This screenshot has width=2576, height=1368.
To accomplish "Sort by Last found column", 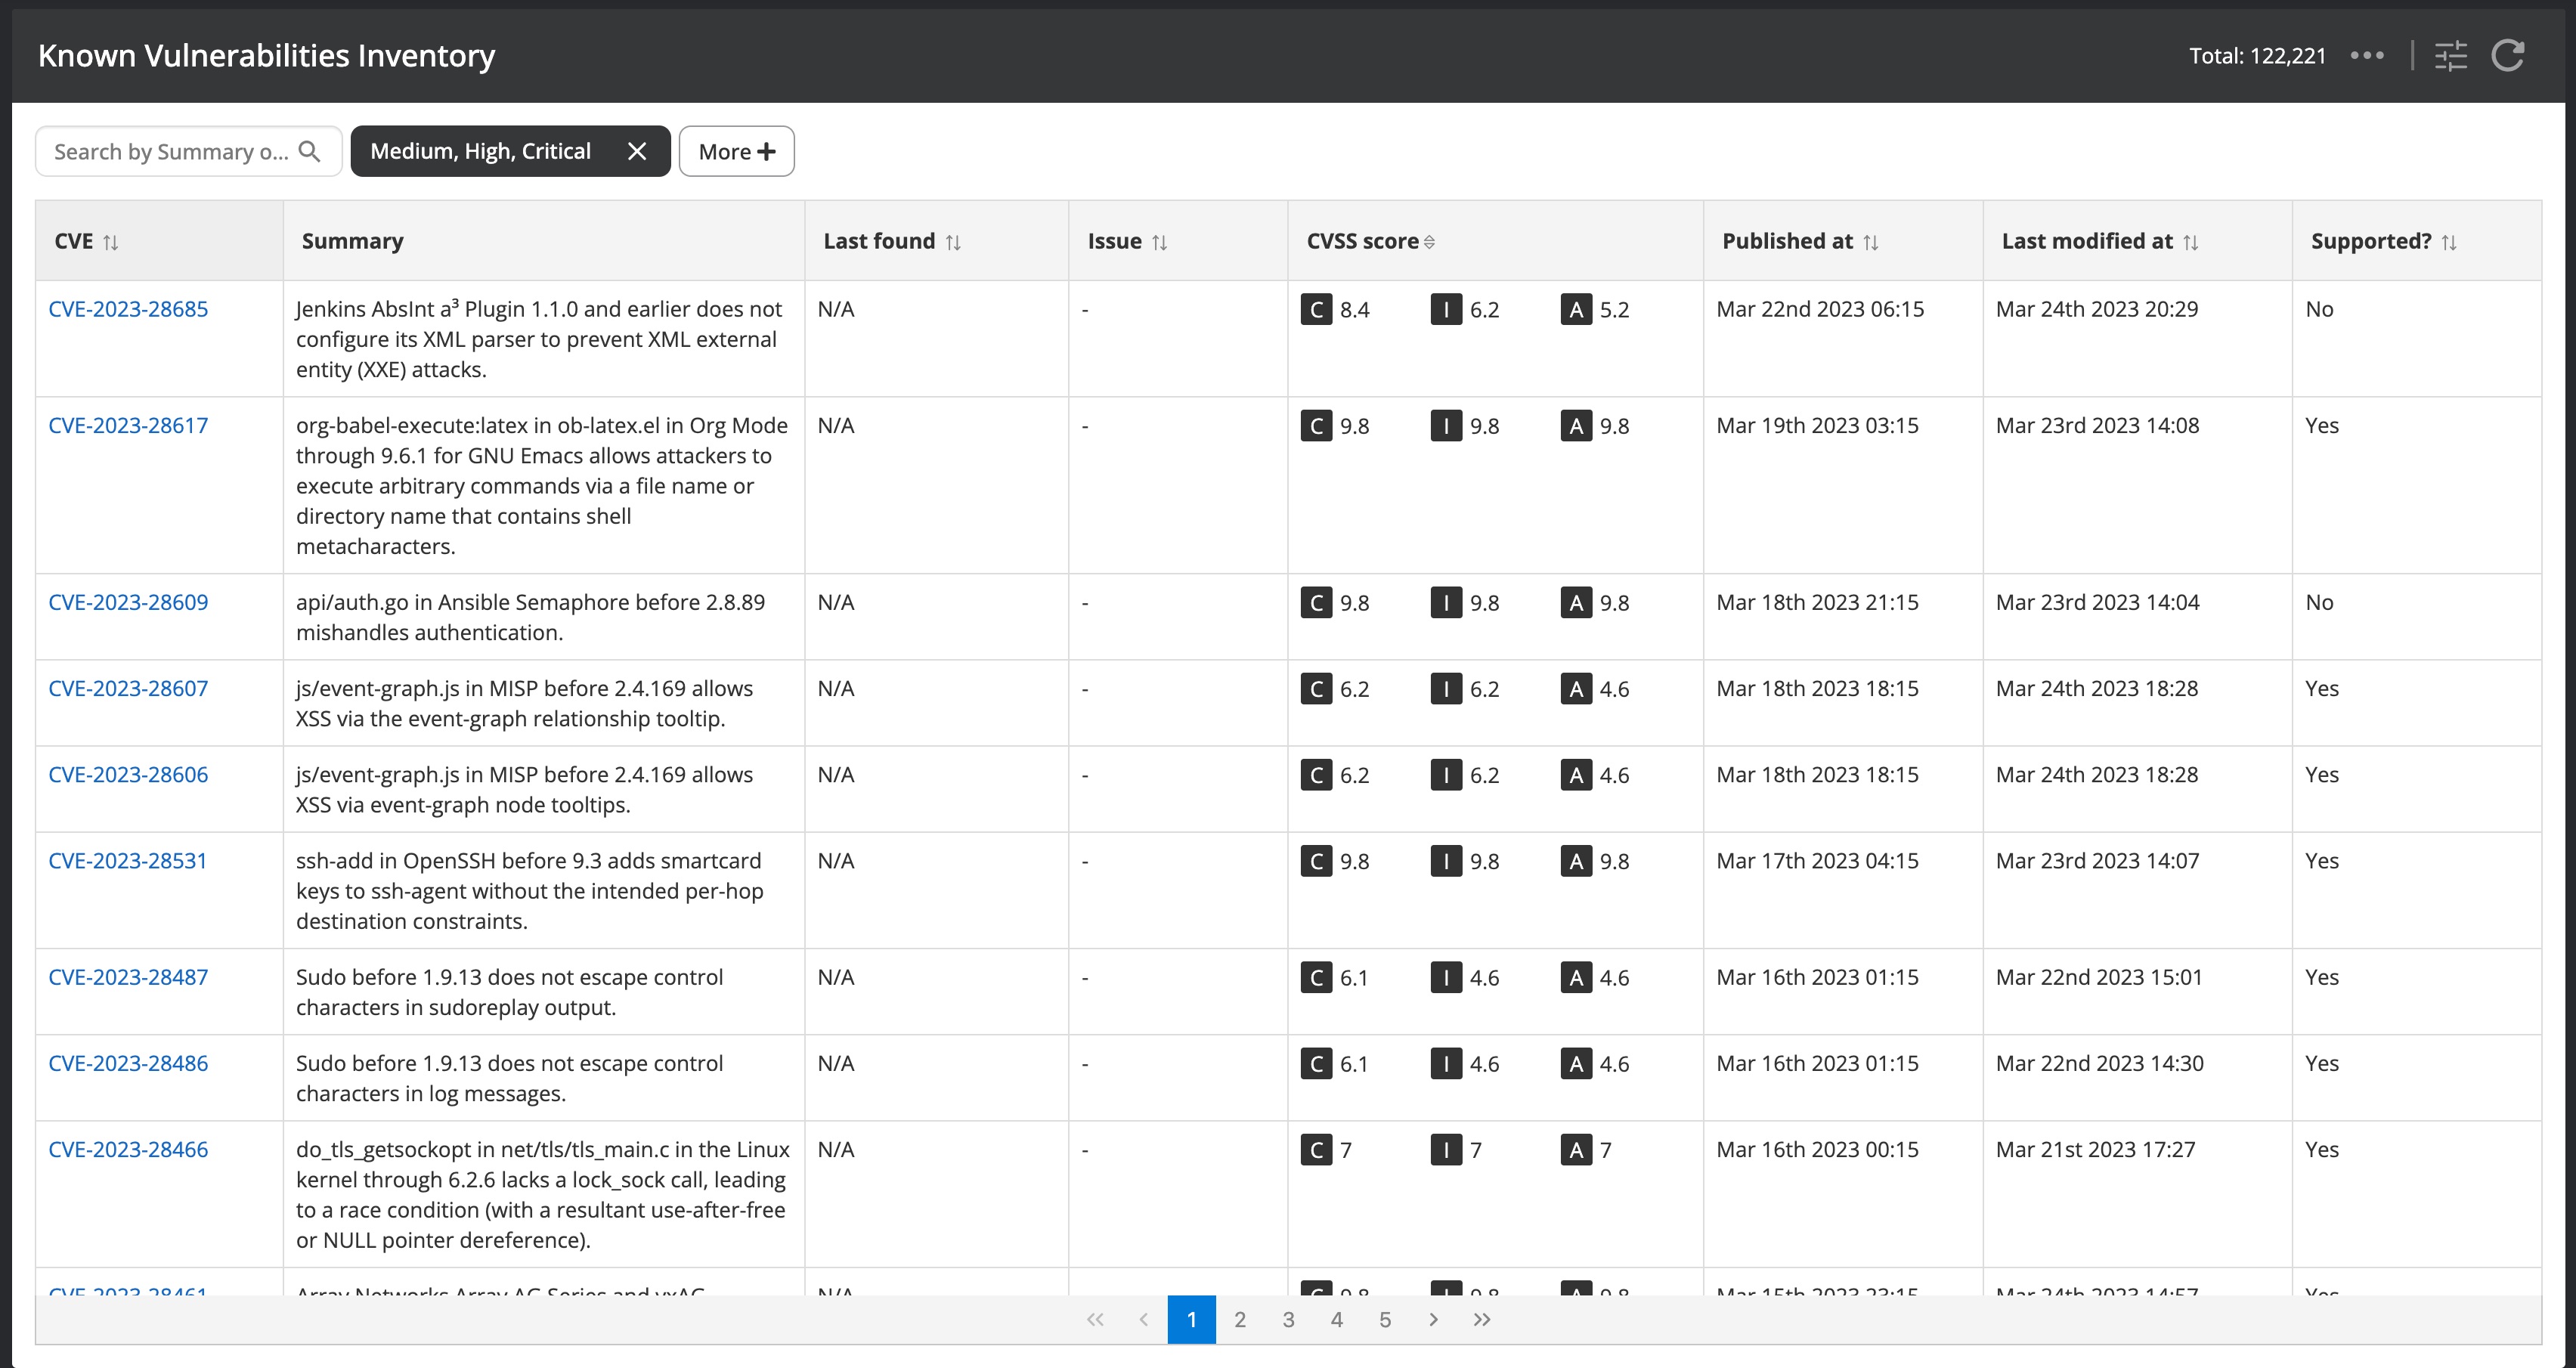I will click(953, 242).
